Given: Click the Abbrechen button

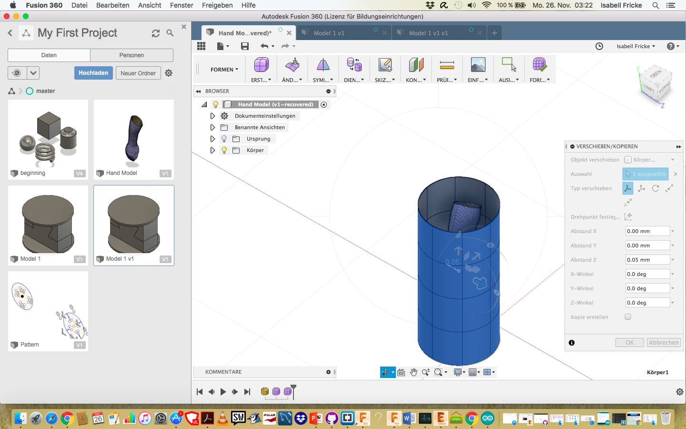Looking at the screenshot, I should click(664, 342).
